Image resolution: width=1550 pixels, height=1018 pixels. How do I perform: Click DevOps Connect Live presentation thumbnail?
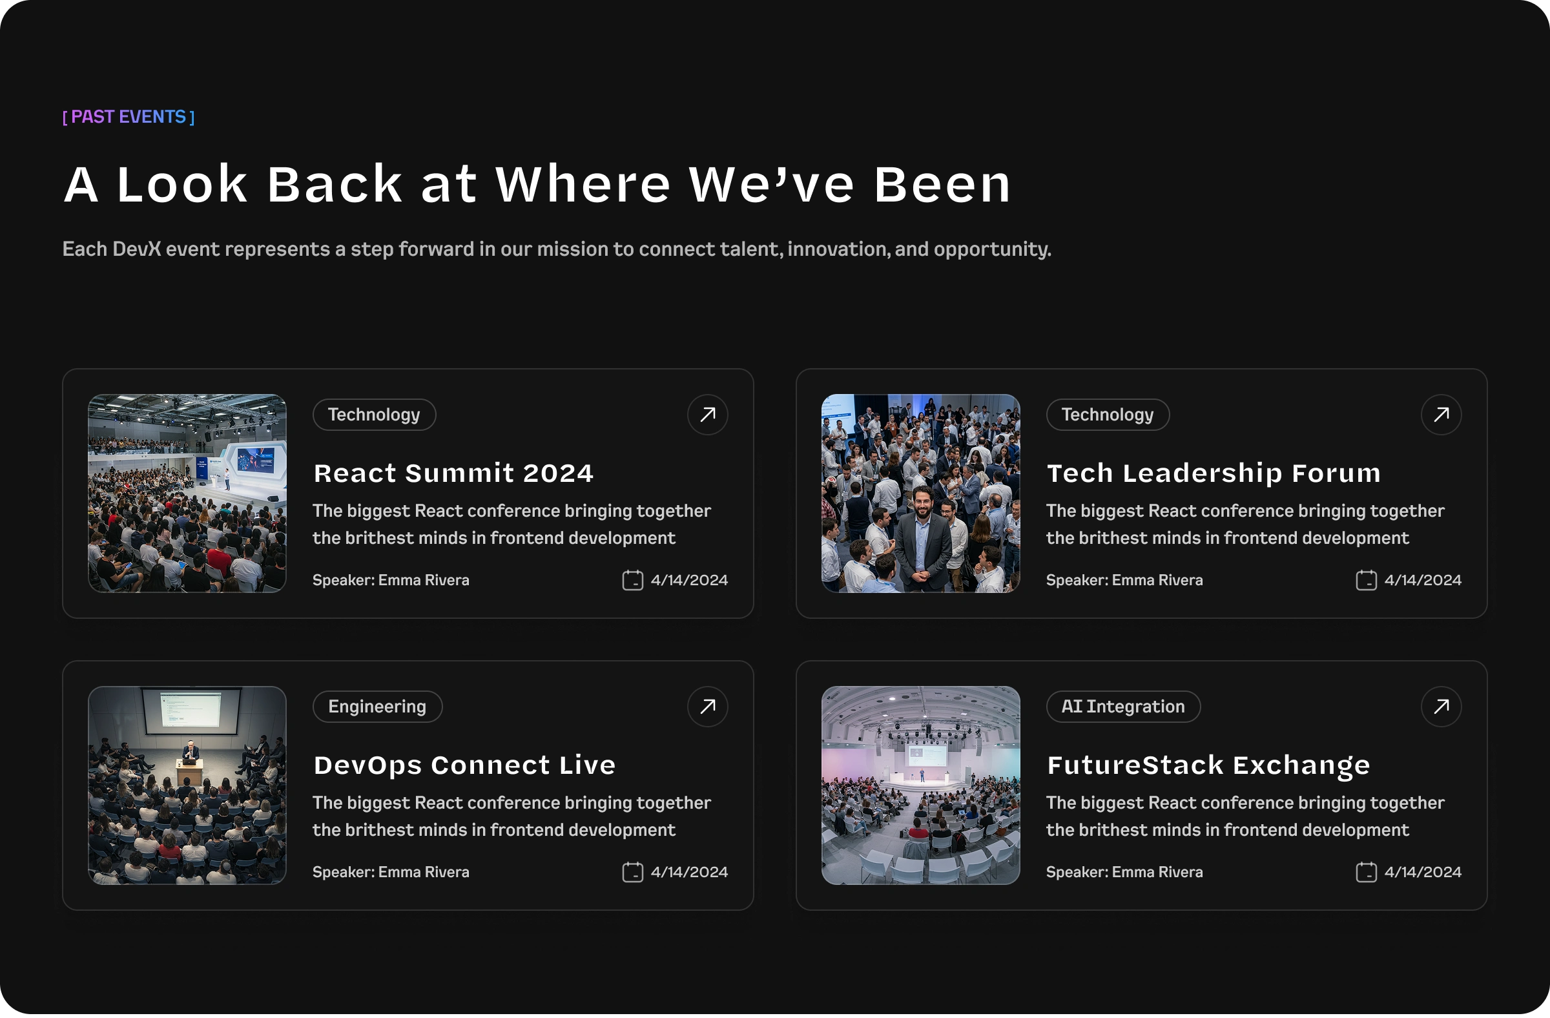pyautogui.click(x=187, y=785)
